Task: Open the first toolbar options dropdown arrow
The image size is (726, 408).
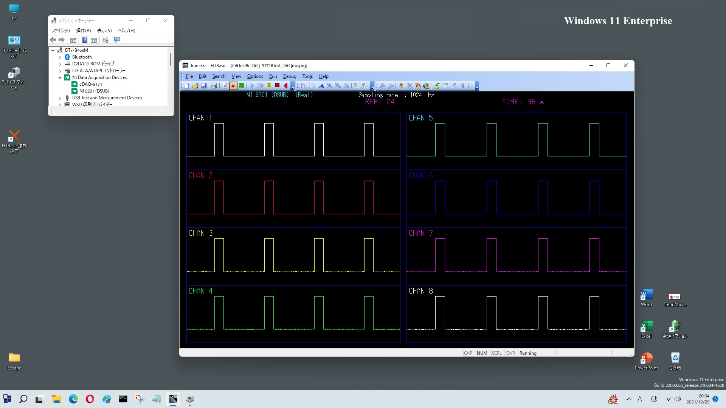Action: coord(292,88)
